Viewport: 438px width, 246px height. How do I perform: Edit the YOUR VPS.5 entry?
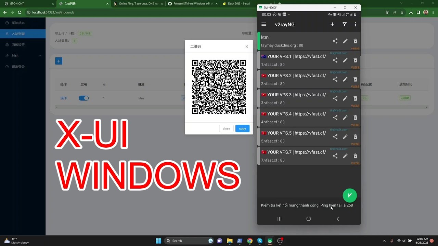point(345,137)
